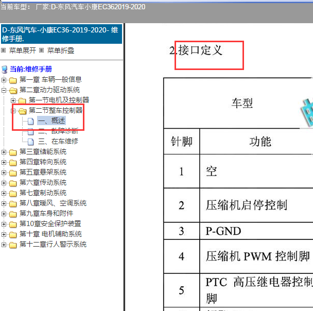Click the PTC 高压继电器控制脚 cell
The image size is (313, 311).
point(256,290)
